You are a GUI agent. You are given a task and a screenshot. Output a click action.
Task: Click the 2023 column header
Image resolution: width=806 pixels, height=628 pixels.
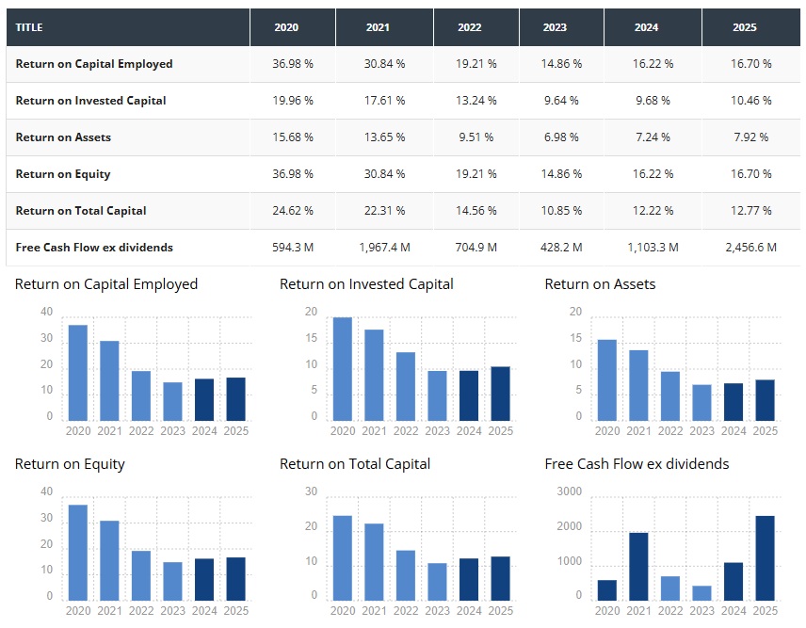(555, 27)
